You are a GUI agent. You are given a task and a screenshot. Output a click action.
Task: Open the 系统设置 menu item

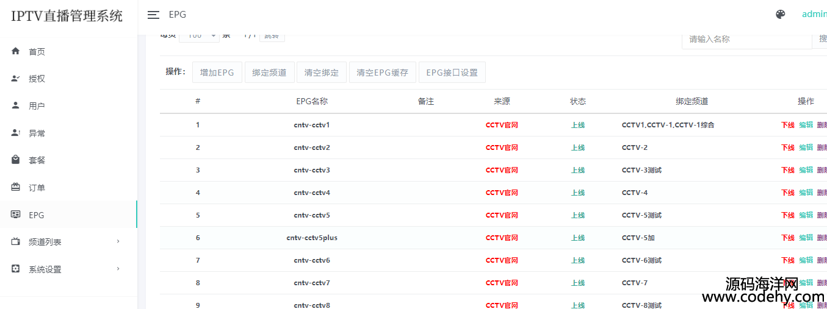45,269
